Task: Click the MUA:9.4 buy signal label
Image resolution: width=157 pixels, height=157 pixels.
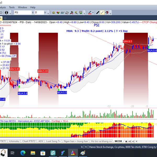Action: 152,50
